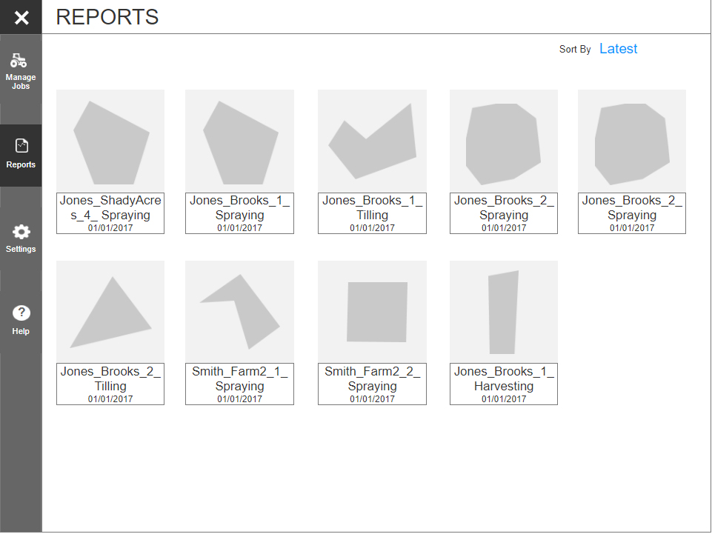Select the Smith_Farm2_1_ Spraying report name label
Screen dimensions: 712x534
239,378
